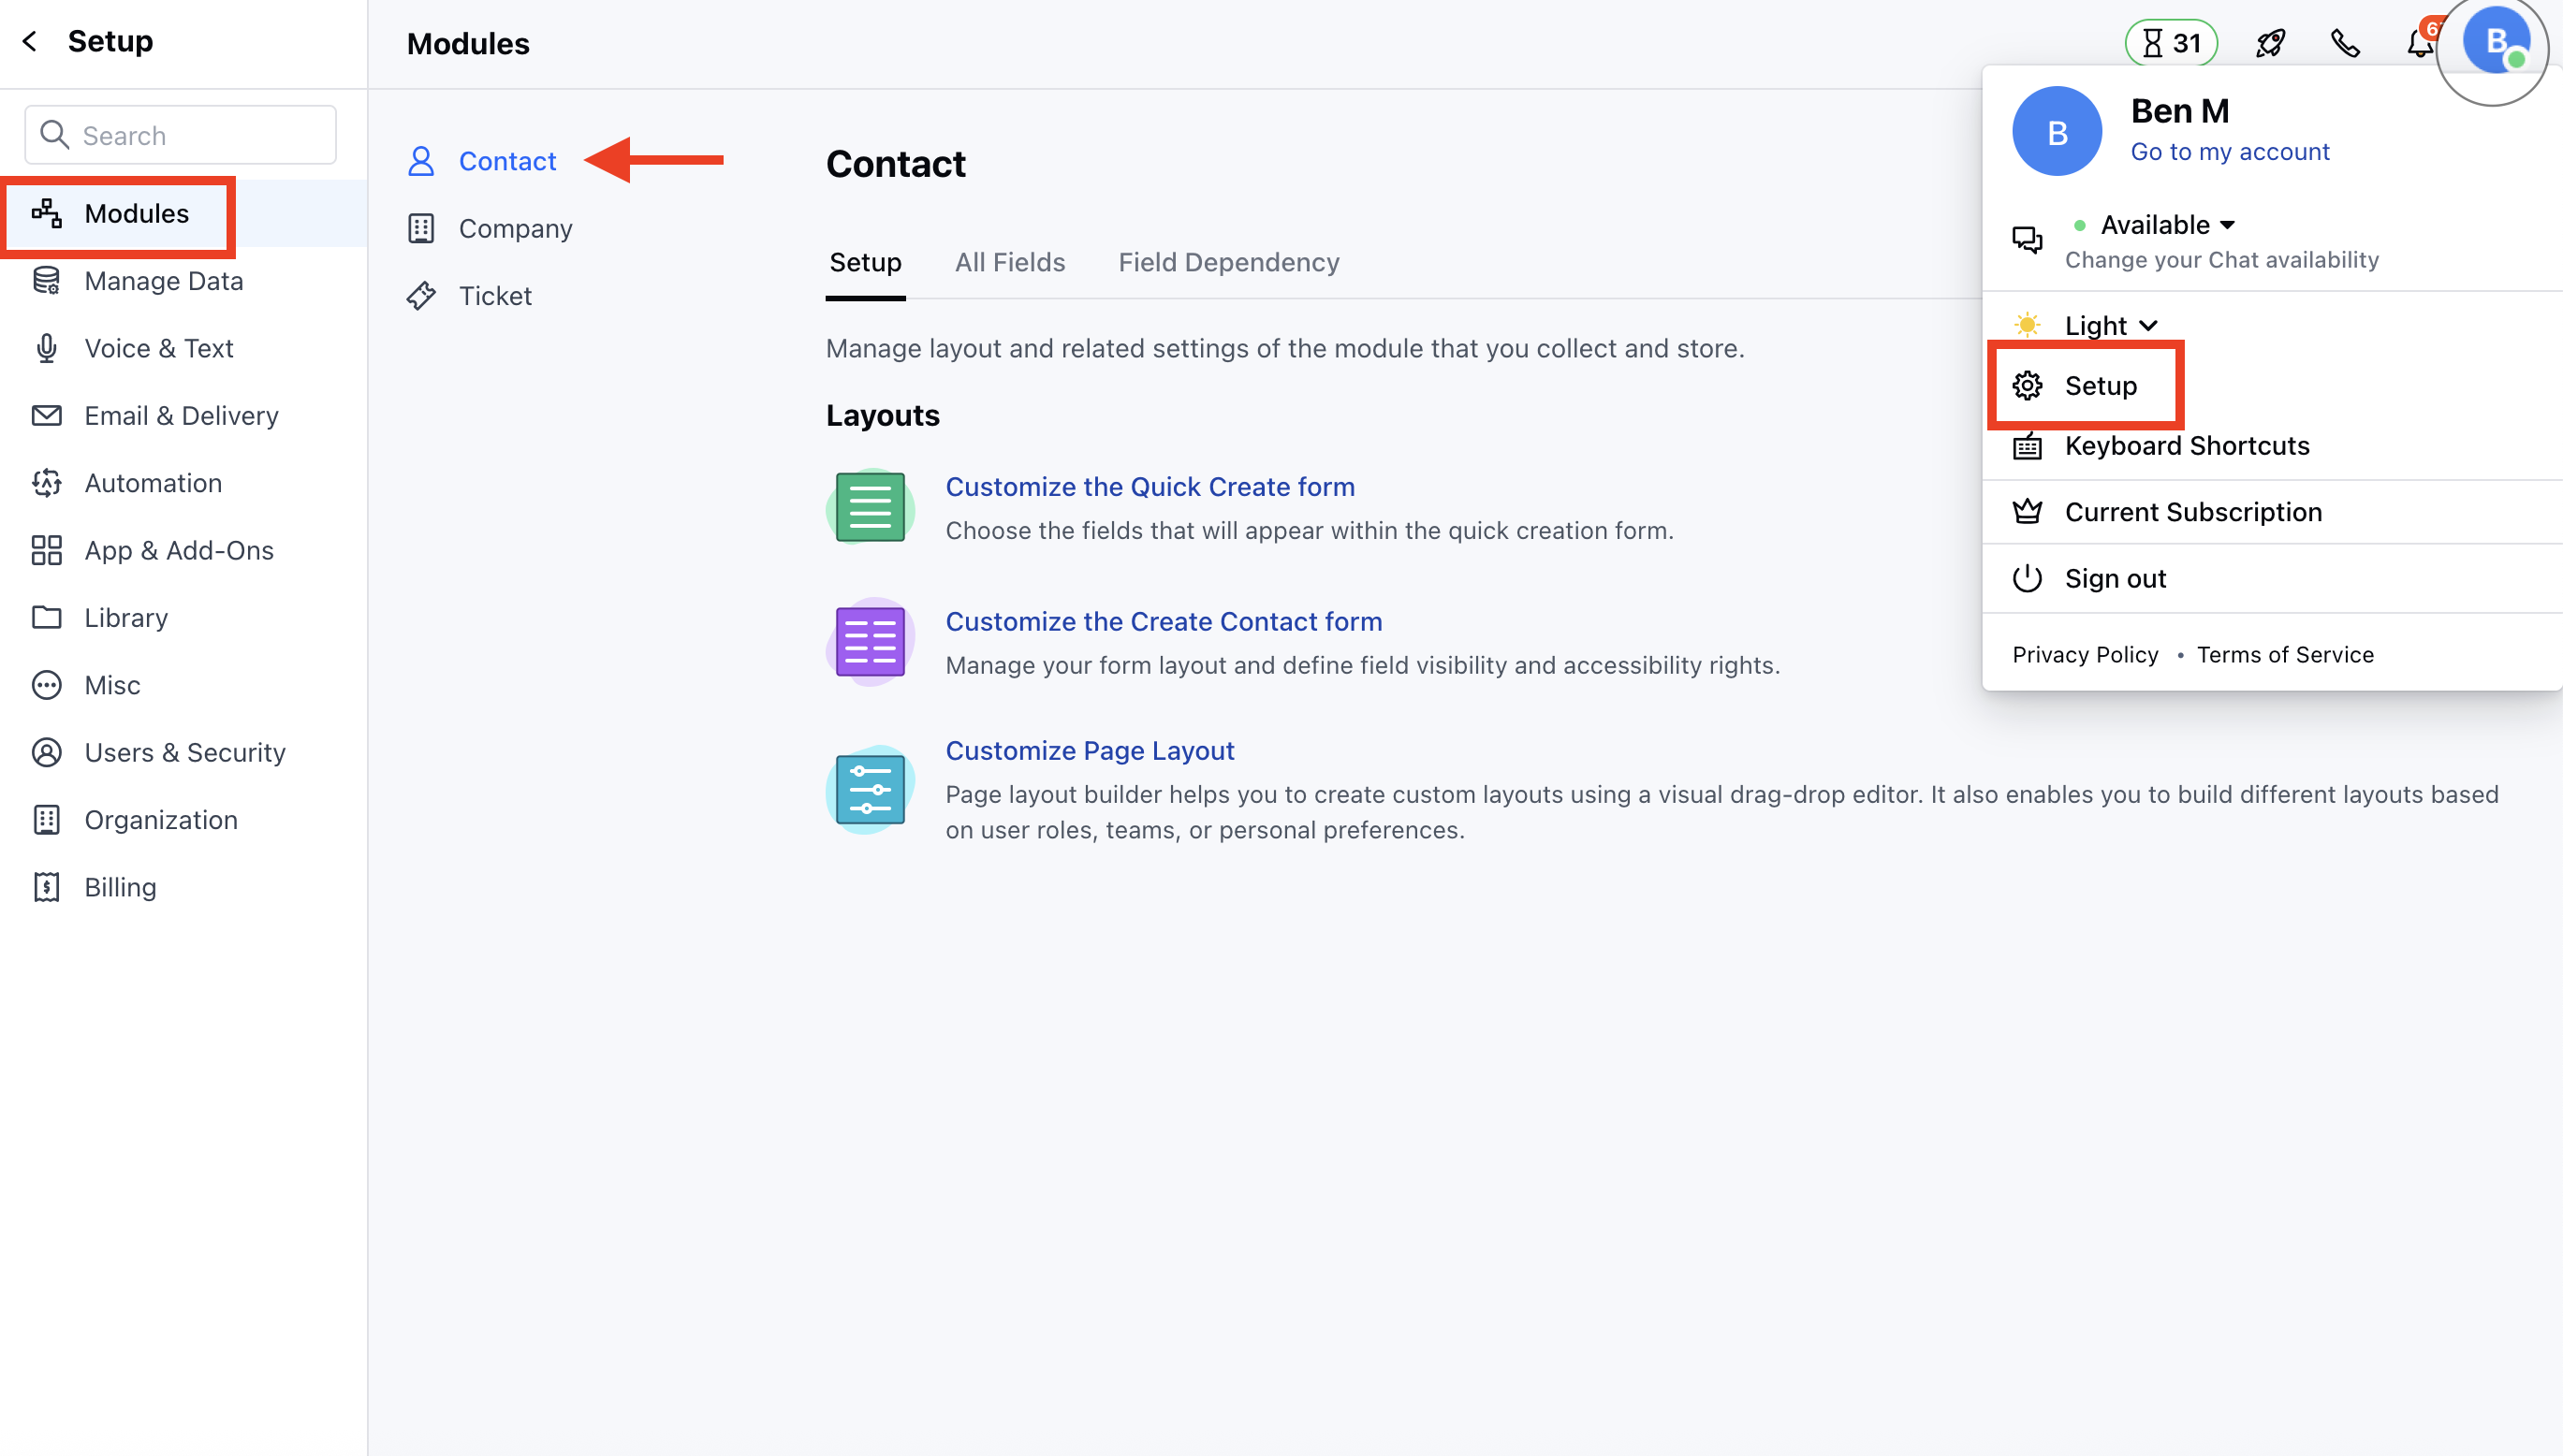Click the Go to my account link
The image size is (2563, 1456).
(x=2230, y=151)
